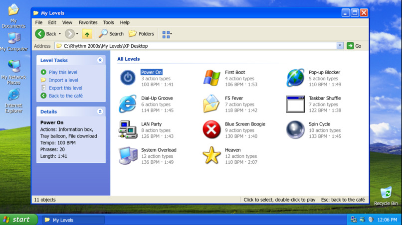Select the System Overload level name
Screen dimensions: 402x225
point(159,150)
